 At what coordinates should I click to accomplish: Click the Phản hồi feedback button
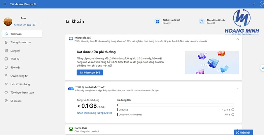[243, 132]
